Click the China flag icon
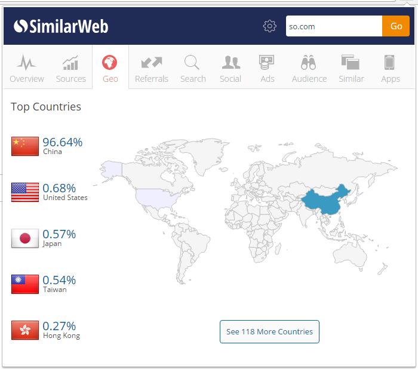Image resolution: width=418 pixels, height=369 pixels. click(25, 146)
